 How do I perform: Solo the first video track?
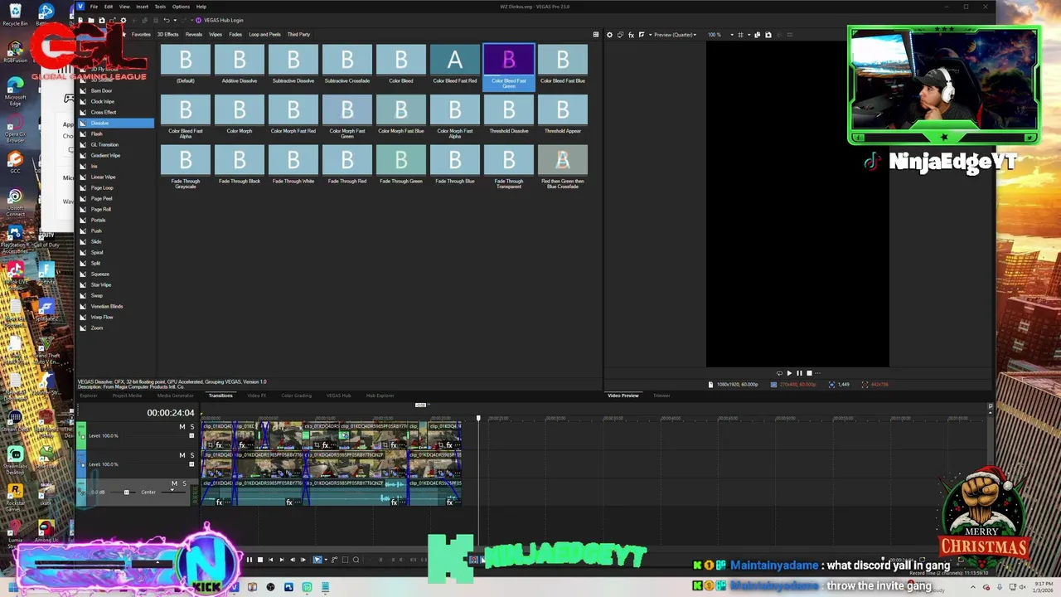tap(191, 427)
